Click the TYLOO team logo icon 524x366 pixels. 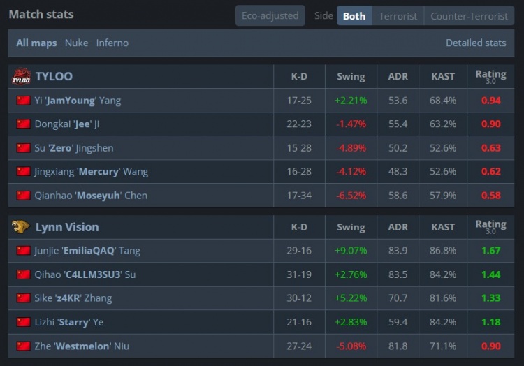click(x=22, y=76)
